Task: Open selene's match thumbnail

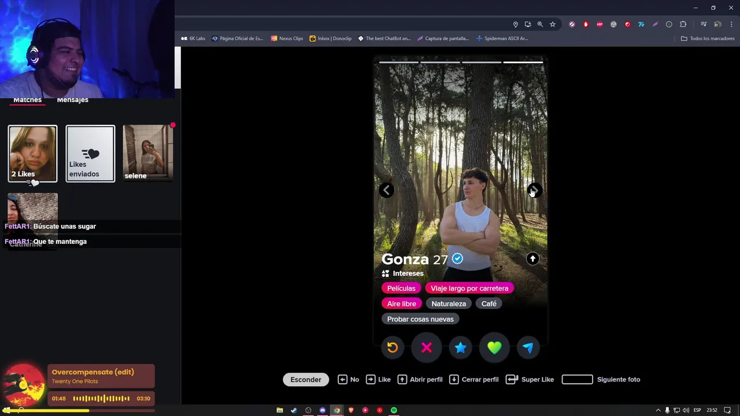Action: (x=148, y=154)
